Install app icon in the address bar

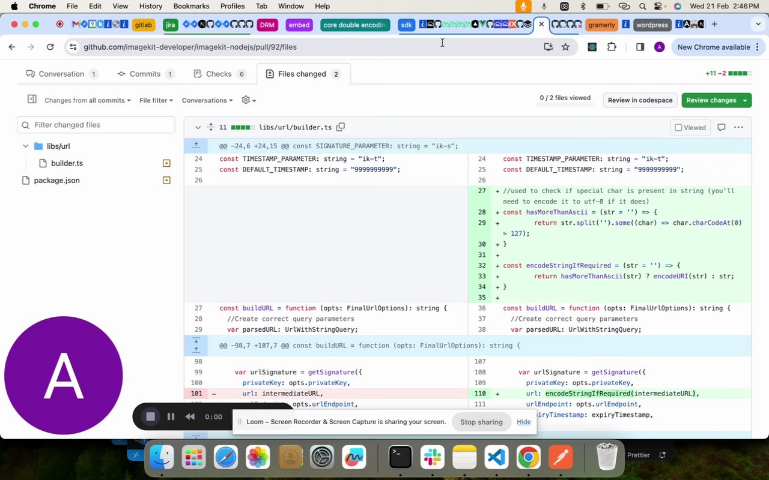point(548,47)
